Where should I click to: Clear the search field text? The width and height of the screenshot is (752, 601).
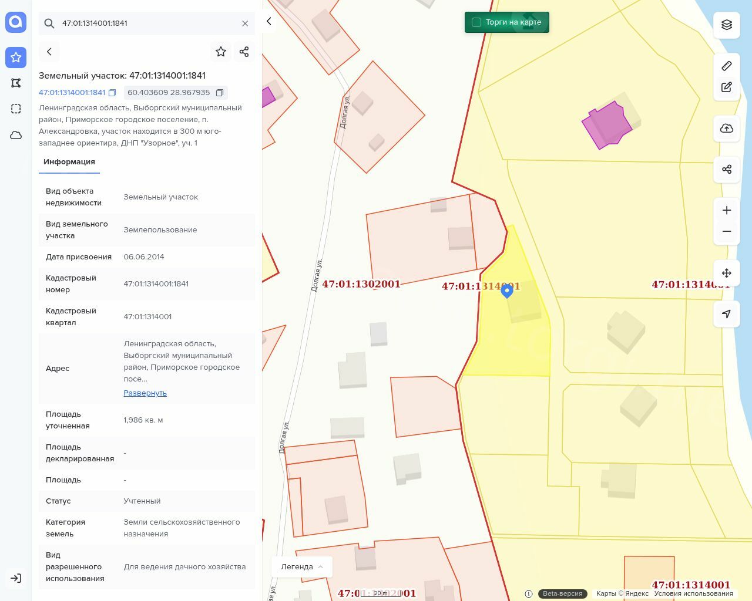click(x=245, y=23)
